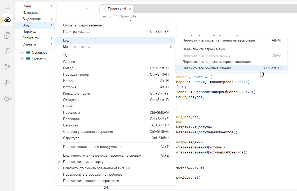Image resolution: width=297 pixels, height=191 pixels.
Task: Choose Свернуть все боковые панели
Action: (x=231, y=68)
